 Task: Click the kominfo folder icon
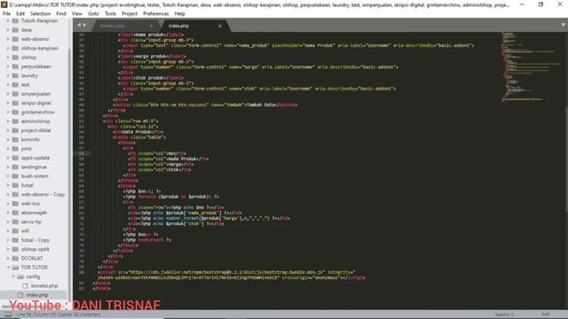click(x=15, y=140)
